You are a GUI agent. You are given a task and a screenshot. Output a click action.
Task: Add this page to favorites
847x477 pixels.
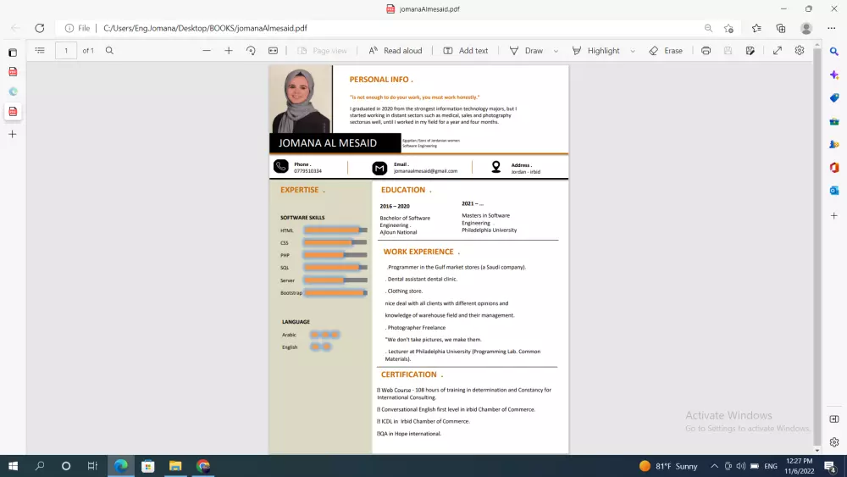pos(728,28)
